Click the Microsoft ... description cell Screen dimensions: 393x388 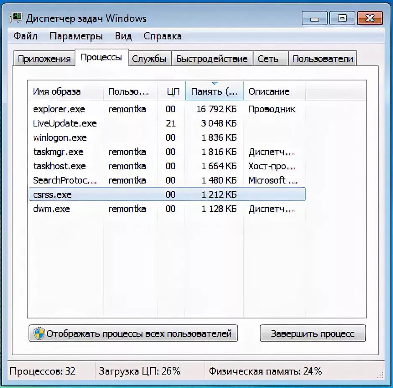[273, 180]
